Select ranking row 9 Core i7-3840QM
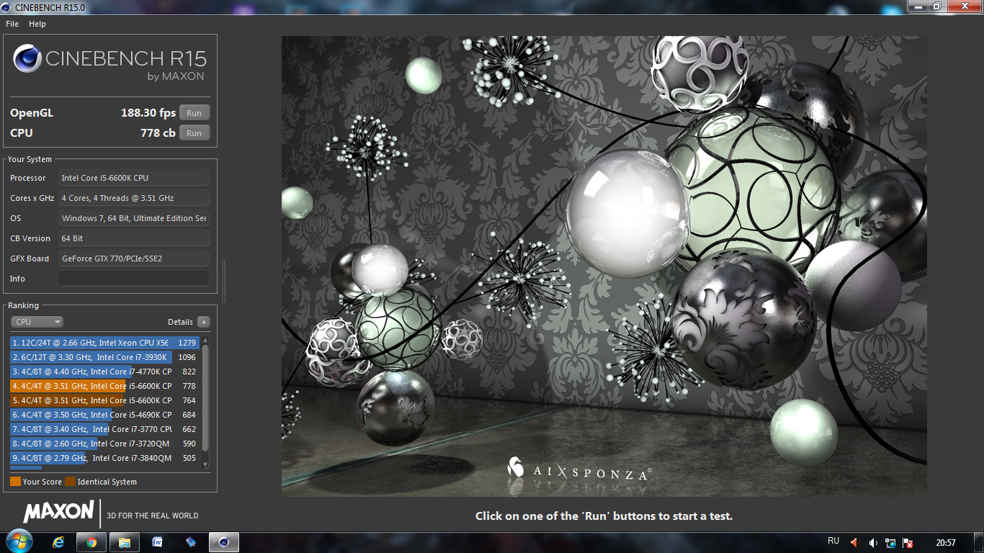Screen dimensions: 984x553 [x=104, y=458]
